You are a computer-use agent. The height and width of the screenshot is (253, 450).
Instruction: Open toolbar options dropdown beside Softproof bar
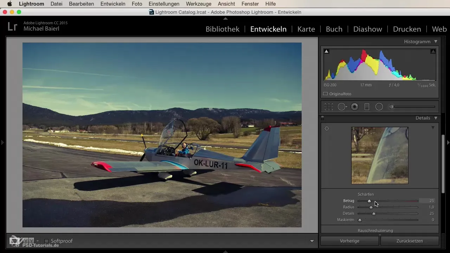312,241
